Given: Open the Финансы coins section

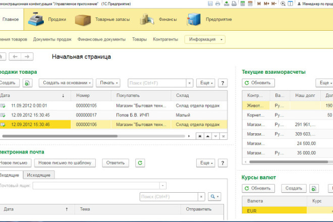Looking at the screenshot, I should [158, 20].
